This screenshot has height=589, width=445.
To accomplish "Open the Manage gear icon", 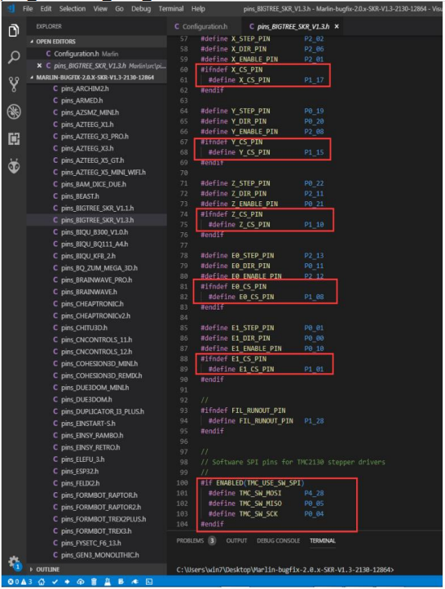I will click(x=15, y=562).
